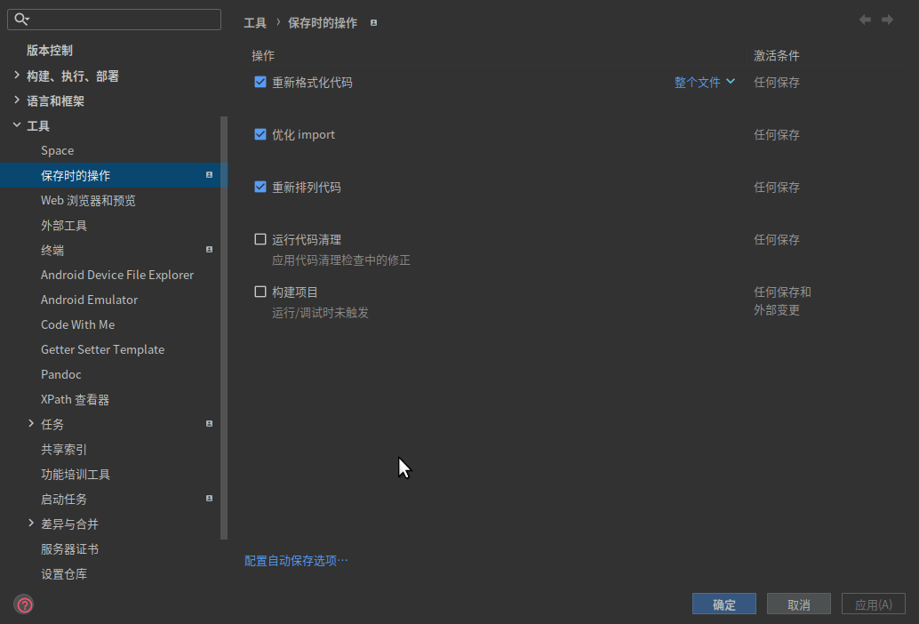Open Android Device File Explorer settings
919x624 pixels.
[117, 275]
